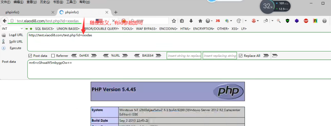Screen dimensions: 331x126
Task: Click the magnifier search extension icon
Action: click(x=279, y=21)
